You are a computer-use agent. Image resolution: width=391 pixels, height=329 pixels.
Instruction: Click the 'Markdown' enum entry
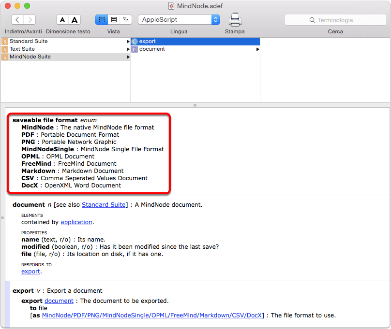pyautogui.click(x=38, y=171)
